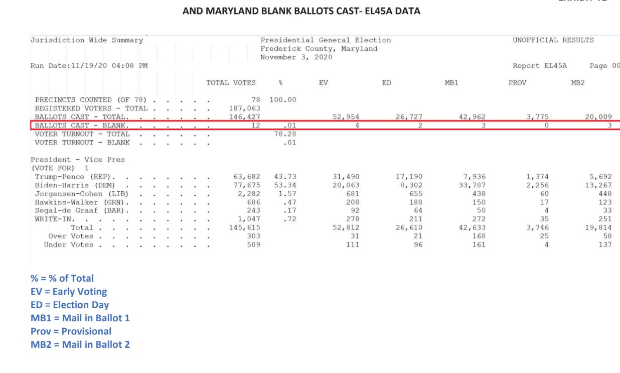The width and height of the screenshot is (620, 373).
Task: Click Biden-Harris percentage 53.34
Action: [x=285, y=185]
